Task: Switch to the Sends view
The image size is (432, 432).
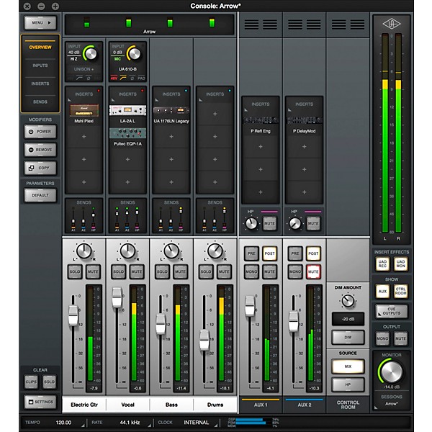Action: coord(40,102)
